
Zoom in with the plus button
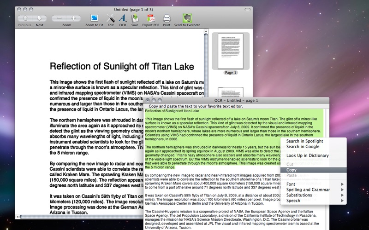pyautogui.click(x=73, y=18)
